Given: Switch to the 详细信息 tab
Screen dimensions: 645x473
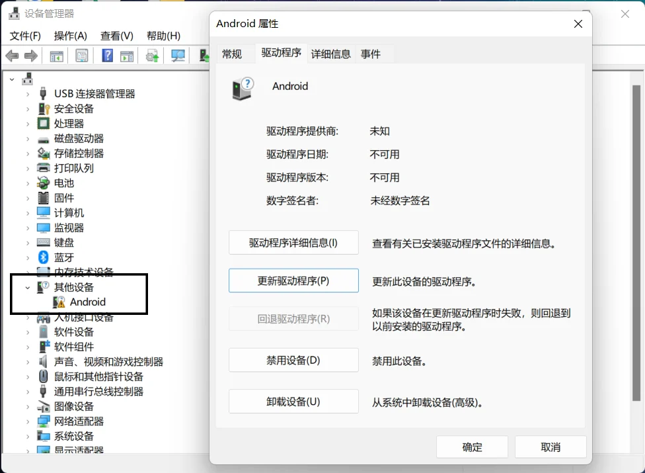Looking at the screenshot, I should [x=330, y=54].
